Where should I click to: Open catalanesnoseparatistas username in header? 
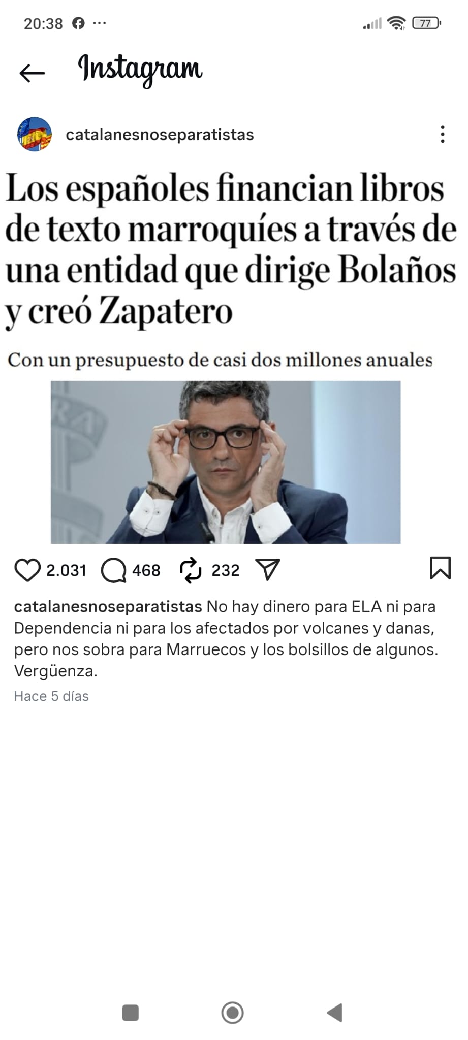[160, 135]
